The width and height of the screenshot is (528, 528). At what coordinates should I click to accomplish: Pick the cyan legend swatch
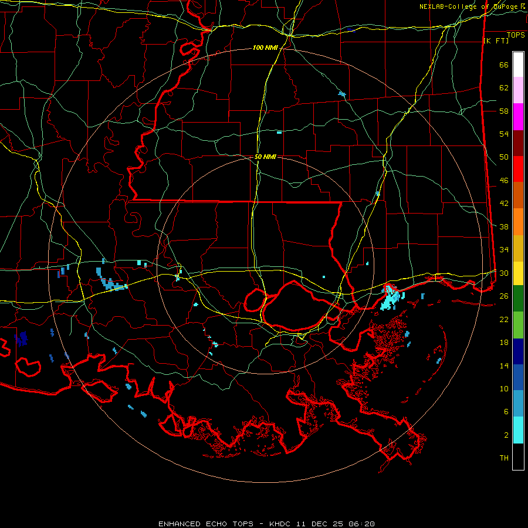tap(518, 430)
